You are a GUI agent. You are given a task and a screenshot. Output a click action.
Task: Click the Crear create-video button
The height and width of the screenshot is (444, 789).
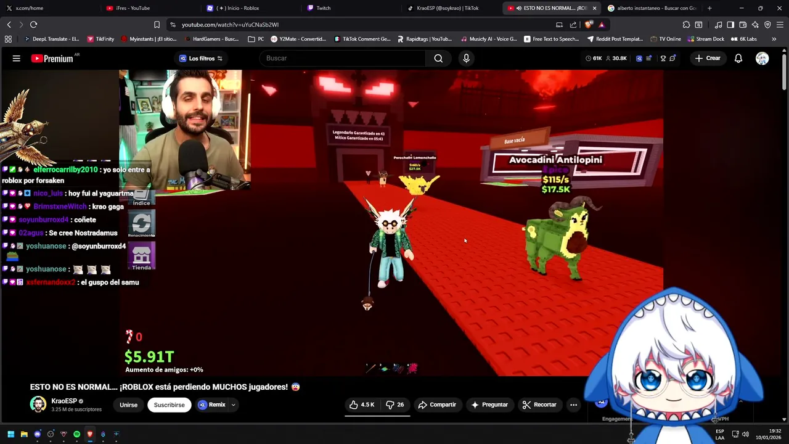[x=707, y=58]
